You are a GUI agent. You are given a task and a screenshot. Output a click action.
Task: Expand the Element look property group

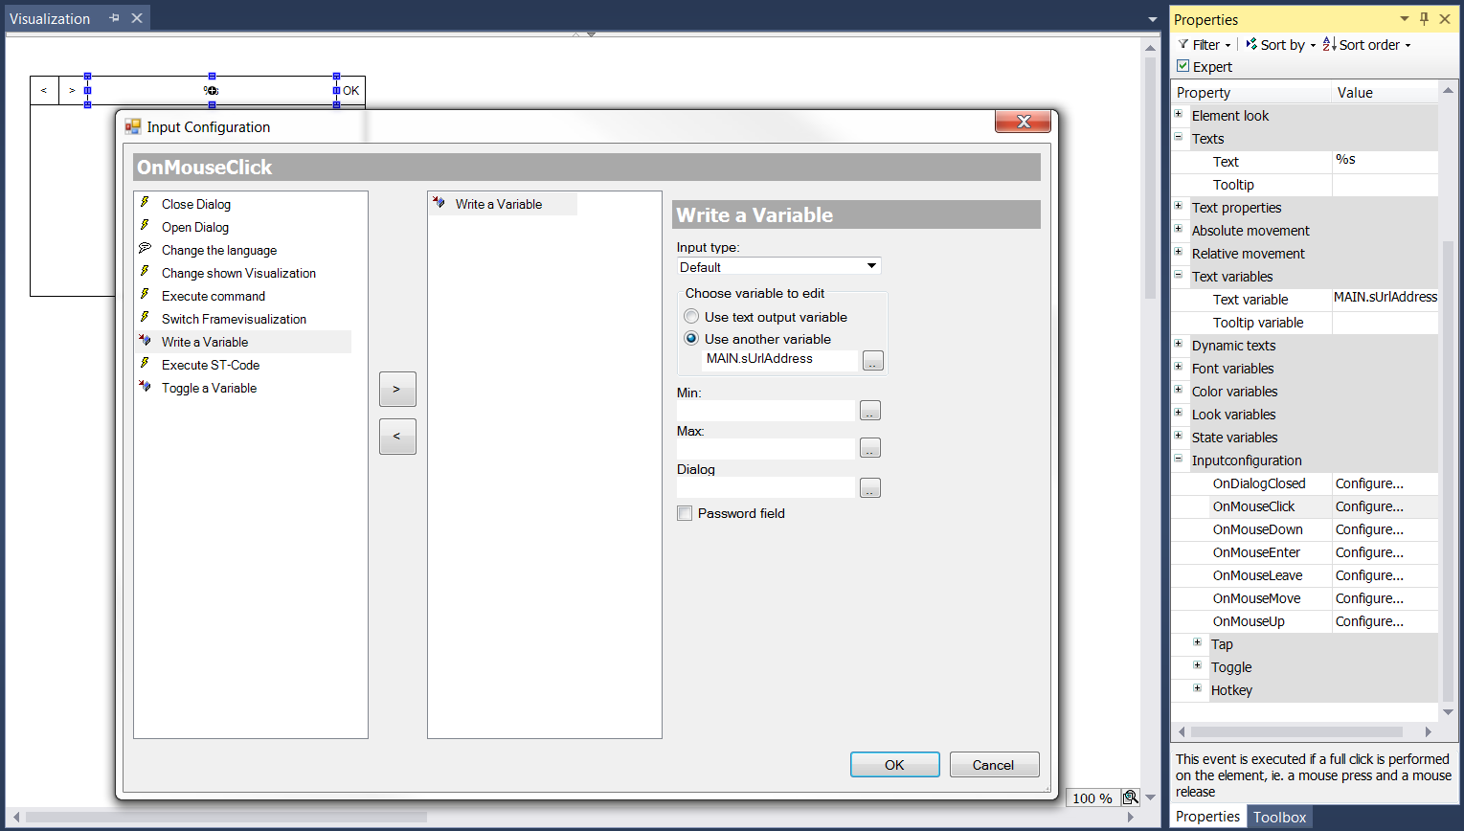[x=1179, y=115]
